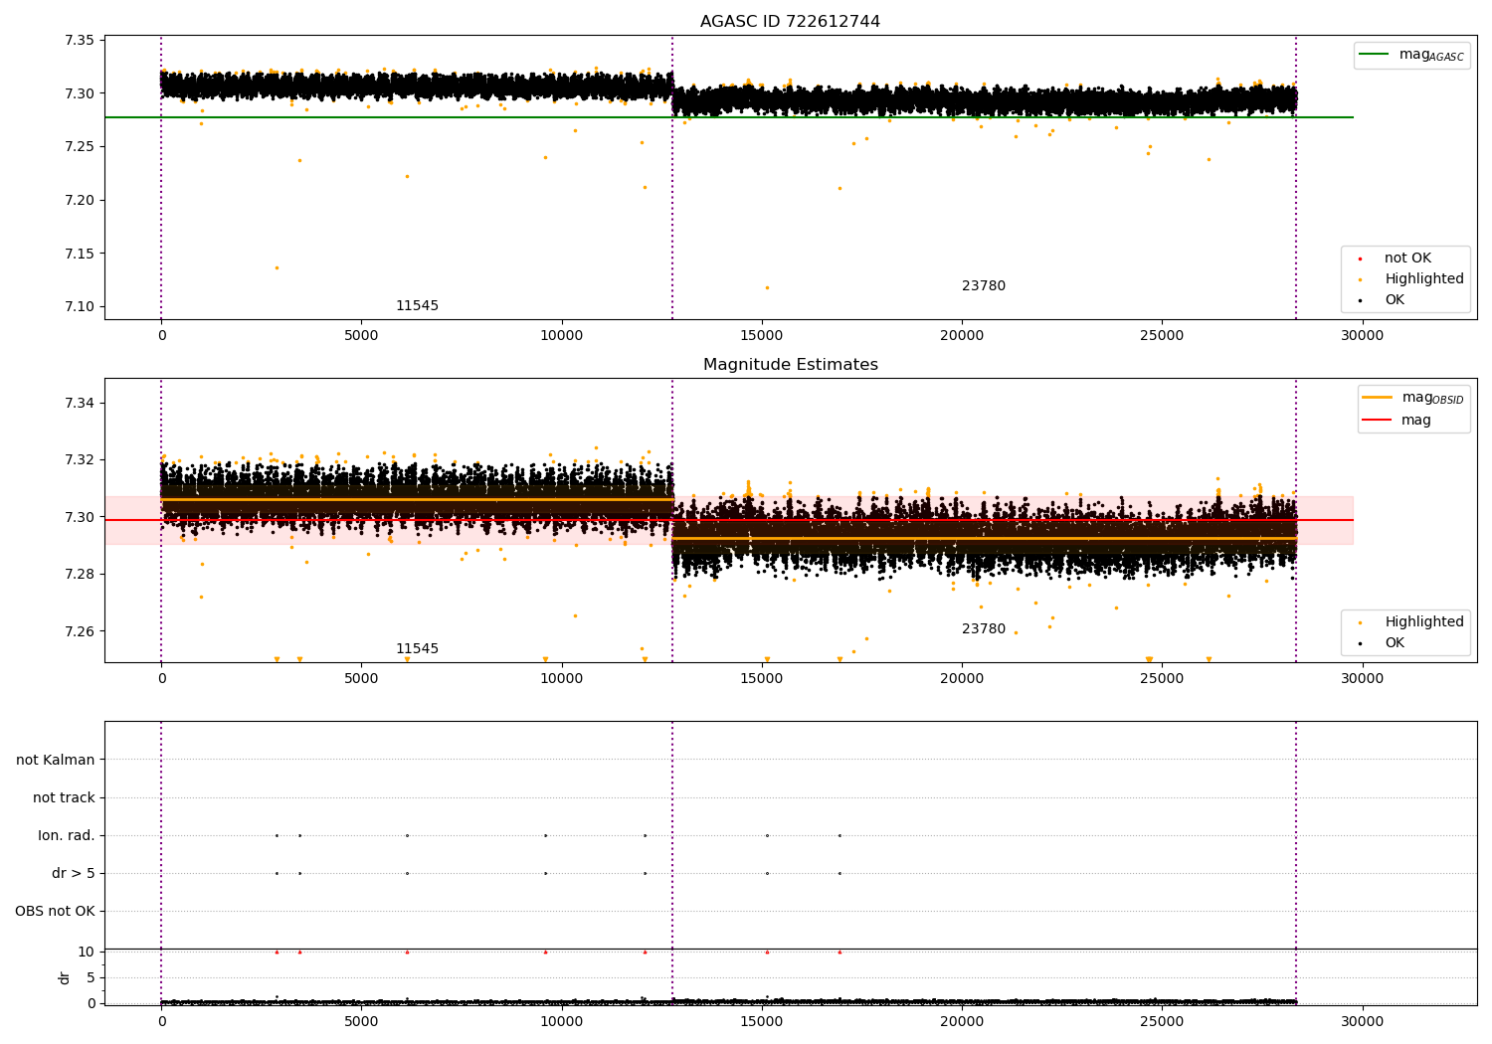Click x-tick '10000' under Magnitude Estimates plot

coord(561,678)
